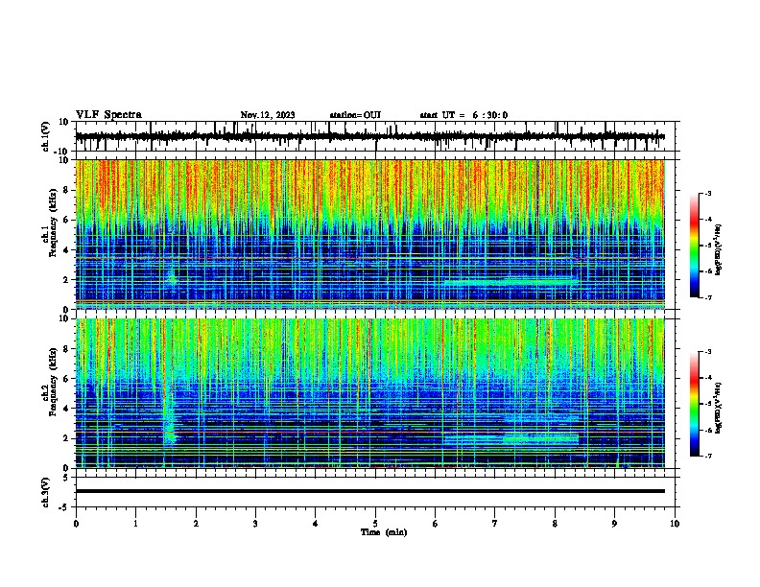The height and width of the screenshot is (587, 760).
Task: Click time-axis tick label "7"
Action: (495, 524)
